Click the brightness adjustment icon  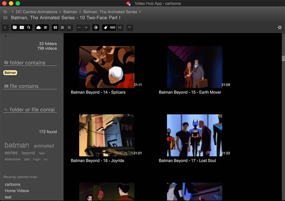[96, 27]
